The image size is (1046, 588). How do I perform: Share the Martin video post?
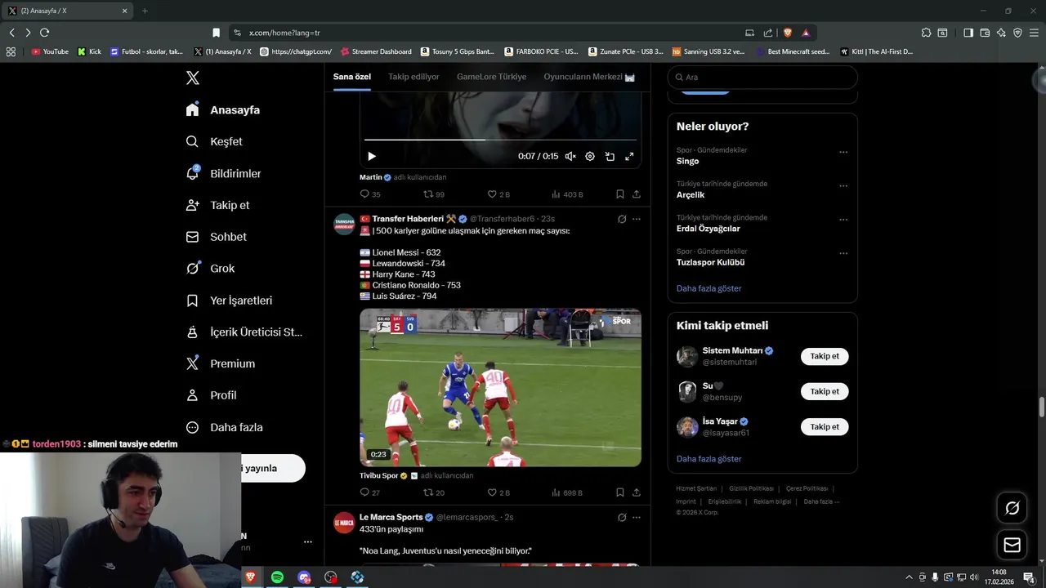pos(637,194)
